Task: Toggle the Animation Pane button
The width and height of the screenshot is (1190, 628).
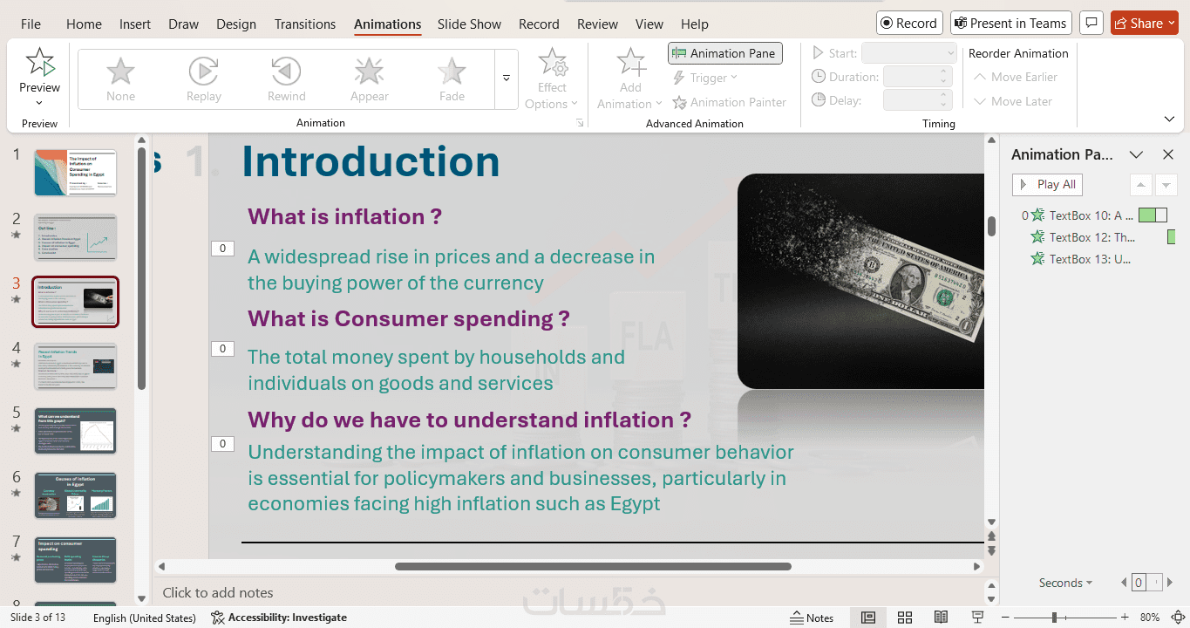Action: (724, 53)
